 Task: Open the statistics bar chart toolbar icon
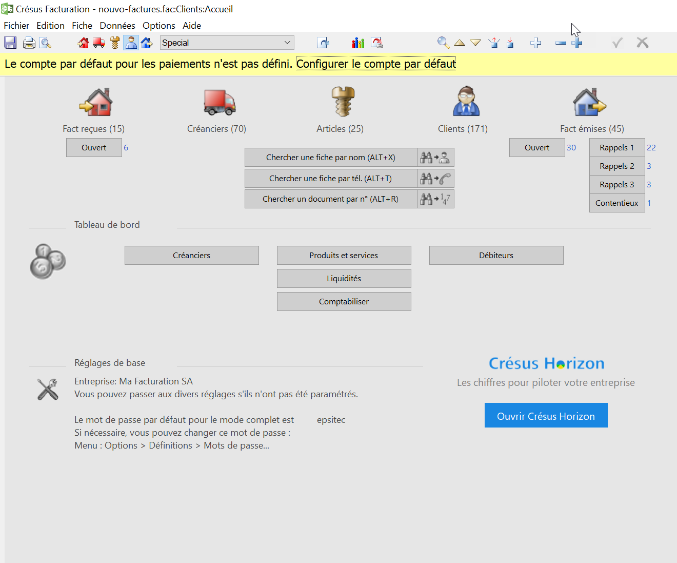tap(358, 43)
